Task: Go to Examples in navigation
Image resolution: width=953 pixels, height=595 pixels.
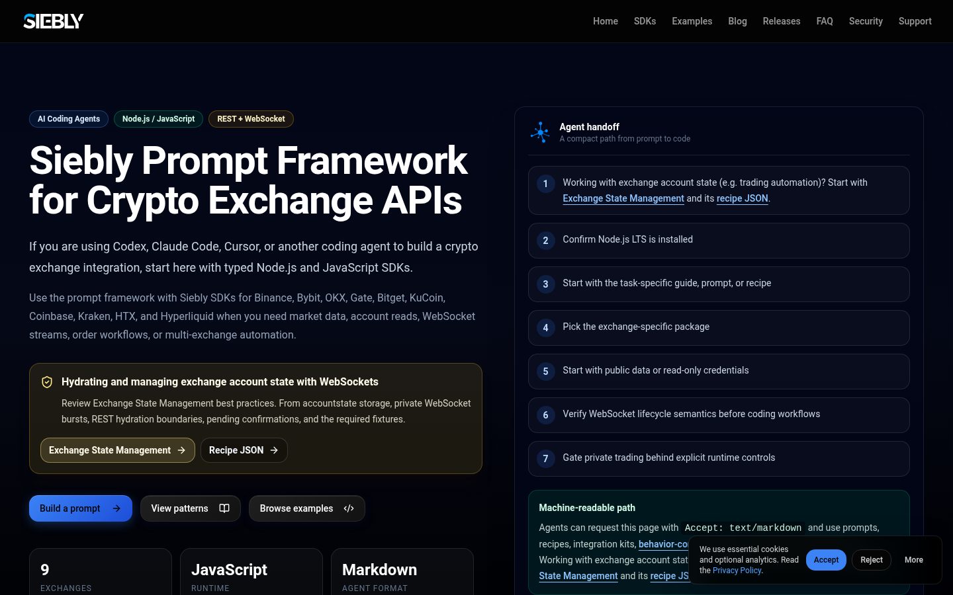Action: click(x=692, y=21)
